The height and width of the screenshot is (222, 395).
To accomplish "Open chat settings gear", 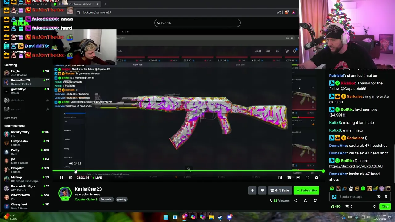I will point(374,207).
